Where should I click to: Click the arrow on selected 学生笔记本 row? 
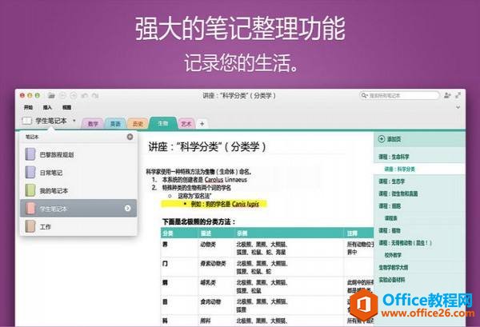coord(128,209)
